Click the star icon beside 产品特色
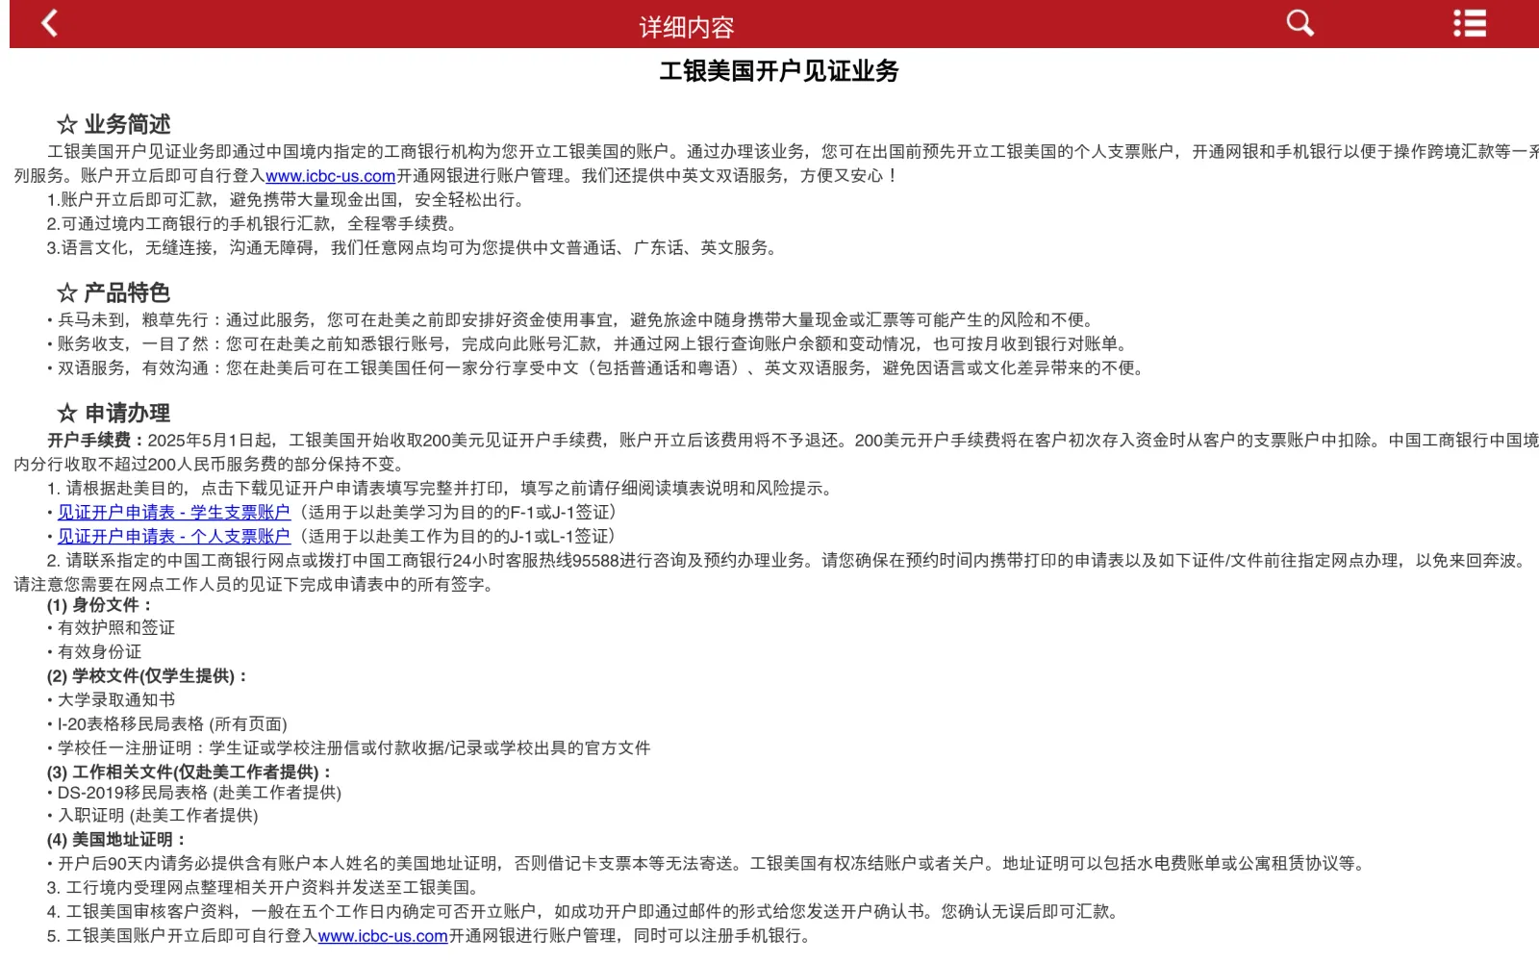 click(x=66, y=292)
